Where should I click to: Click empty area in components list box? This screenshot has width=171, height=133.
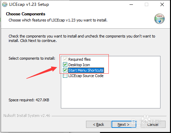(110, 93)
